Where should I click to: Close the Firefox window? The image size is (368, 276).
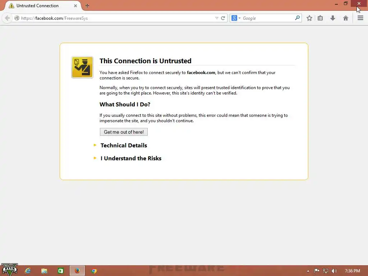tap(359, 4)
